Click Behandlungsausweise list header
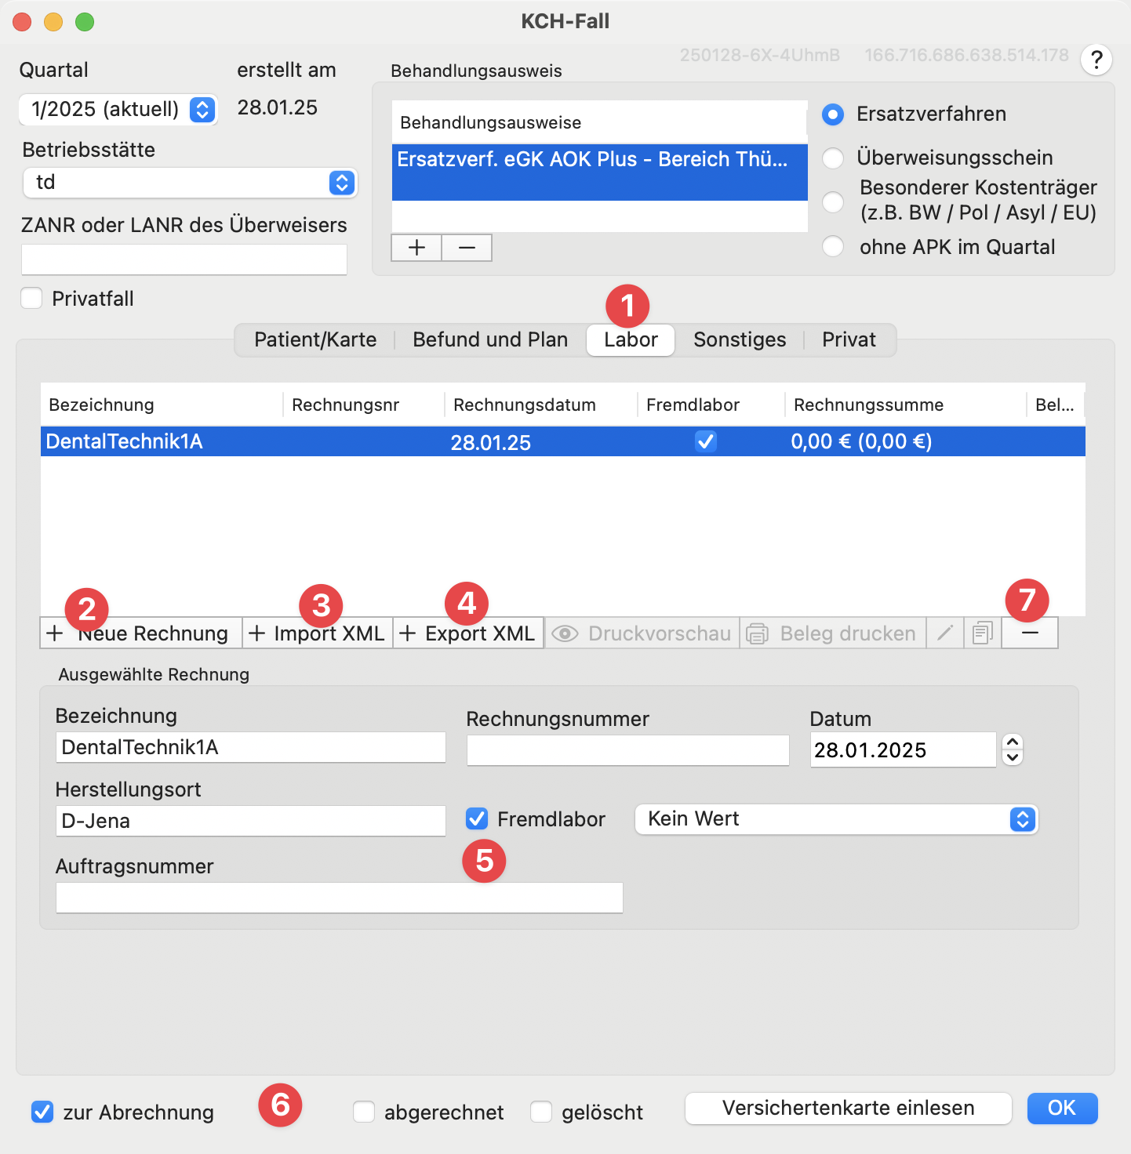 point(600,122)
